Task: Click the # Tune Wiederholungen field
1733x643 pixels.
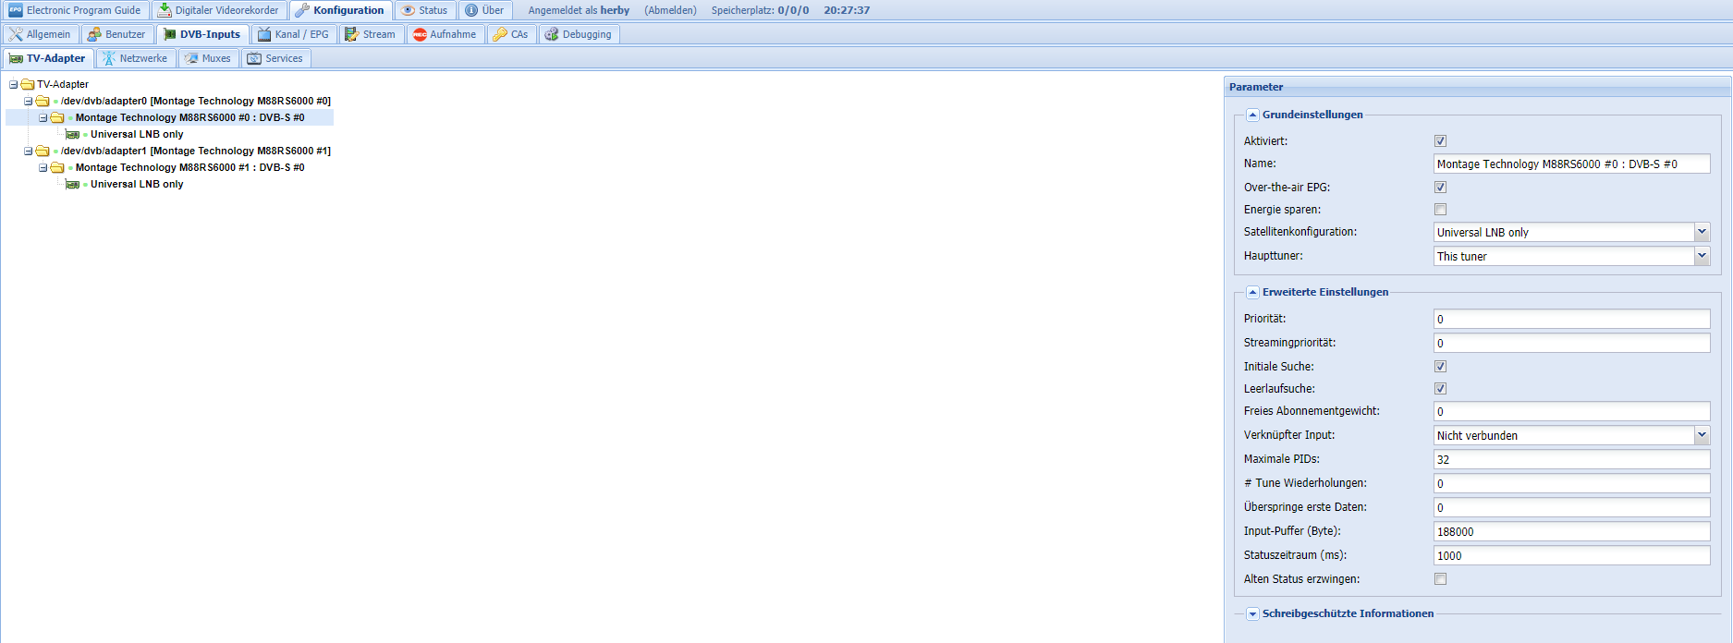Action: coord(1571,483)
